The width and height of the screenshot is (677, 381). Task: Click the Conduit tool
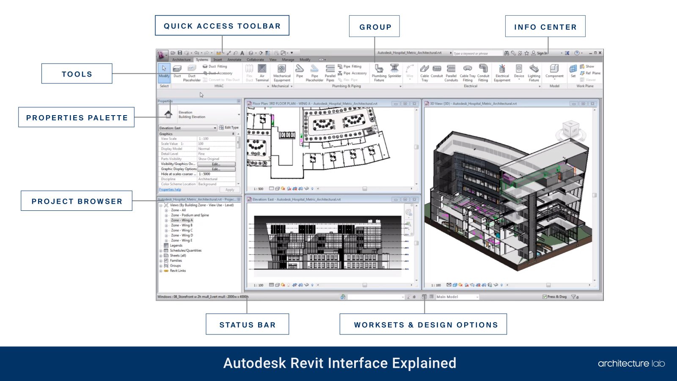pyautogui.click(x=437, y=71)
